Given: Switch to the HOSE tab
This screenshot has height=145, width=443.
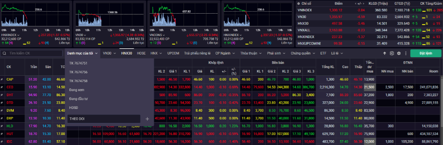Looking at the screenshot, I should [141, 53].
